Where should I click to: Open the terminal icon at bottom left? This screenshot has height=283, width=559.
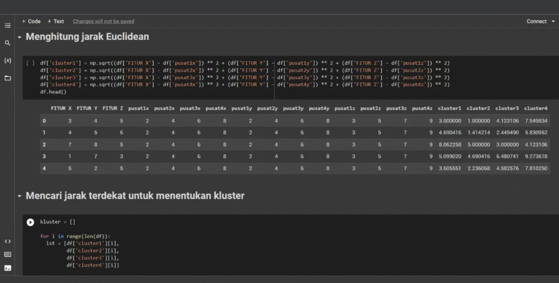point(8,268)
